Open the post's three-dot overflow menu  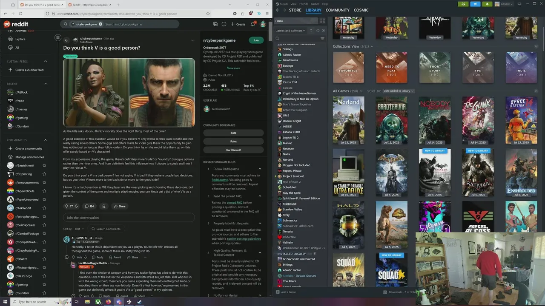click(x=192, y=40)
